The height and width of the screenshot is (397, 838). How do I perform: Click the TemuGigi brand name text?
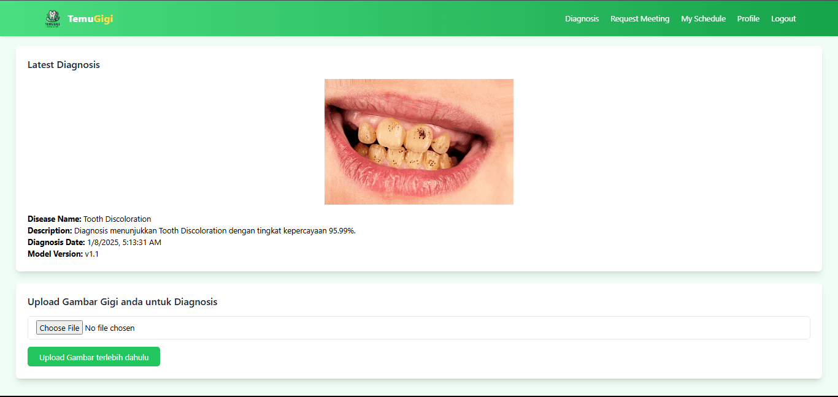pyautogui.click(x=90, y=19)
